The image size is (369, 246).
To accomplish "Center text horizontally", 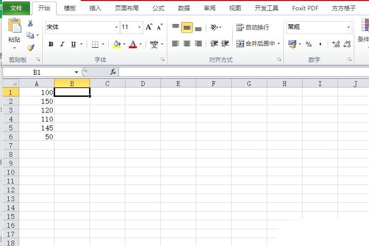I will click(x=187, y=44).
